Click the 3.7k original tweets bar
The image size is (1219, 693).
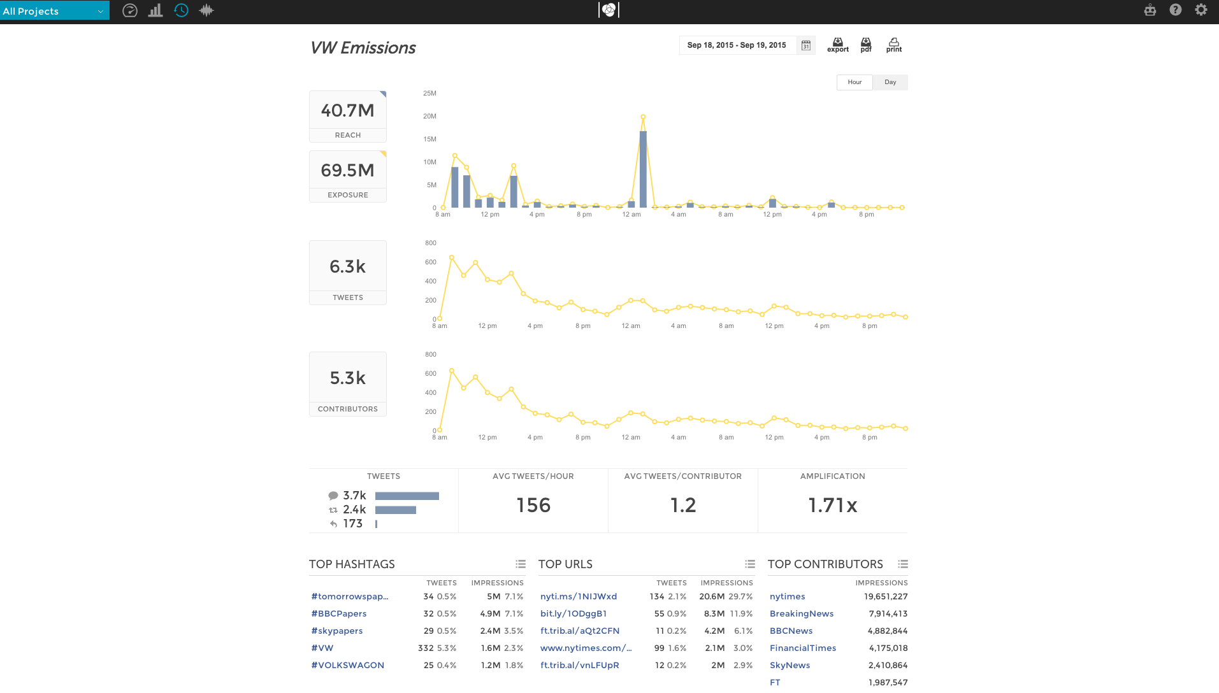pos(407,496)
